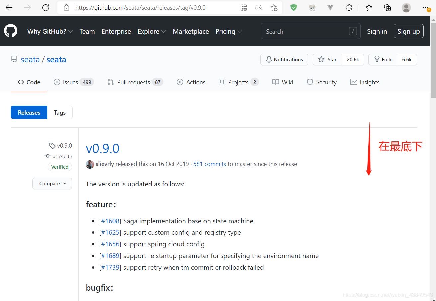Open the Security tab
Viewport: 436px width, 301px height.
click(322, 82)
